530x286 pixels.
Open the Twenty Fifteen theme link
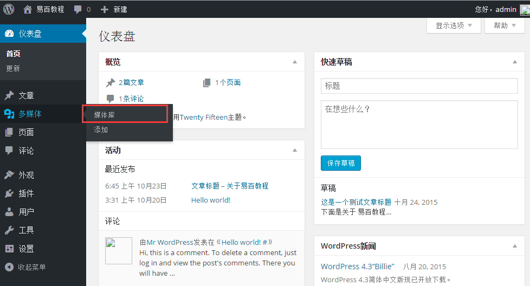[203, 117]
